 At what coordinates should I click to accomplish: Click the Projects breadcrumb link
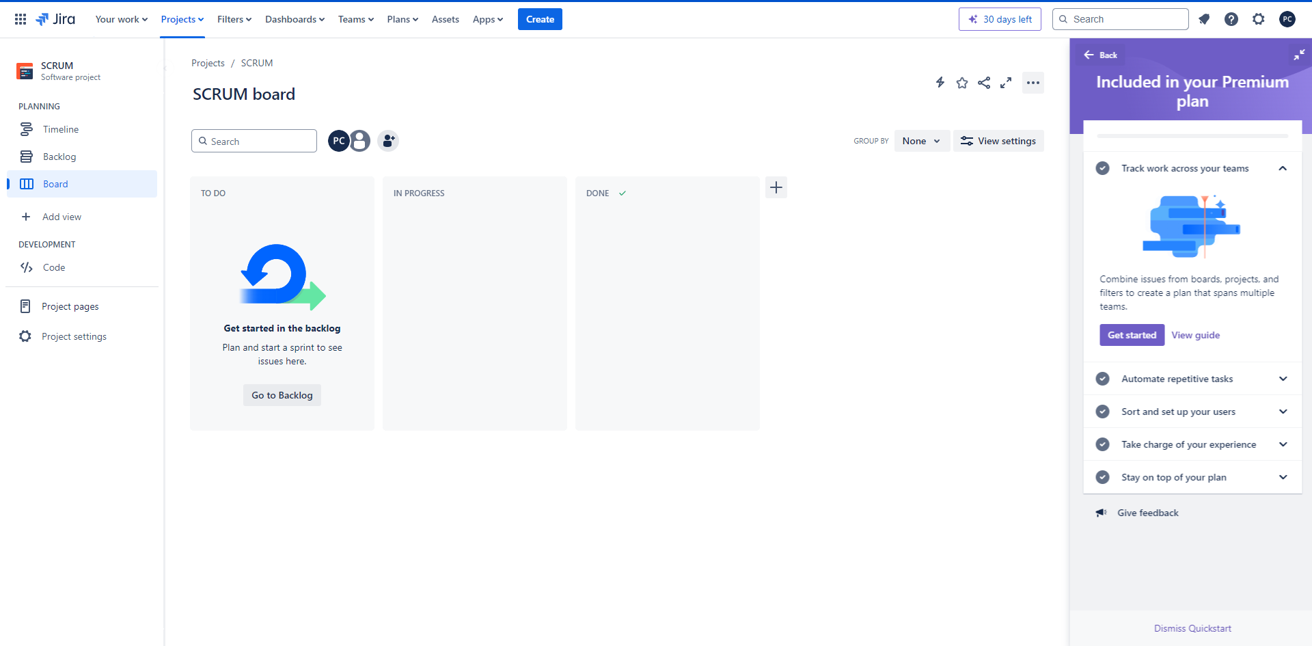(208, 63)
